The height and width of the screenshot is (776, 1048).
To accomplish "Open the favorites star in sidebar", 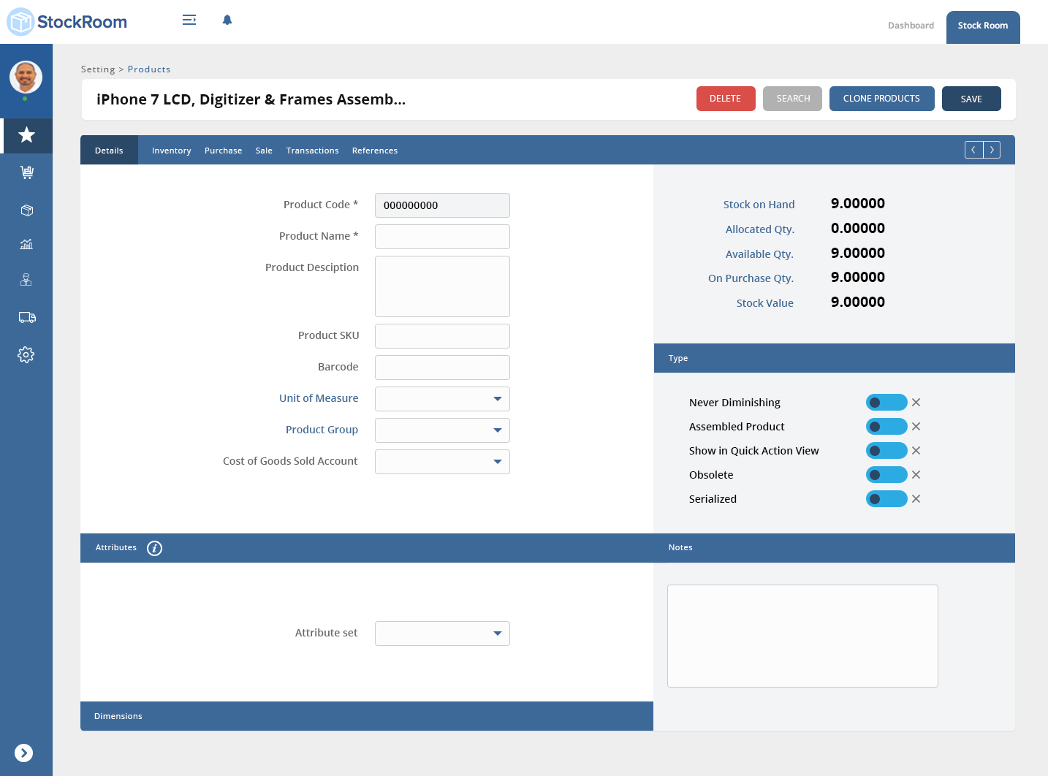I will tap(26, 135).
